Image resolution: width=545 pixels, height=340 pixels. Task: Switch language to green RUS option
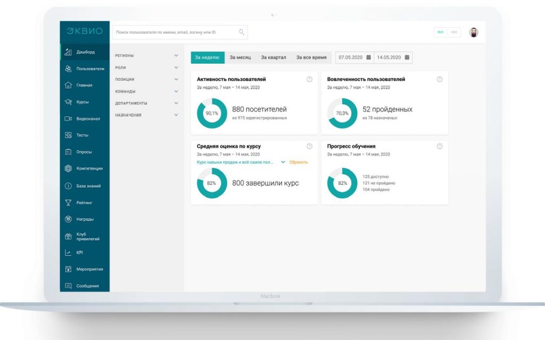[440, 32]
